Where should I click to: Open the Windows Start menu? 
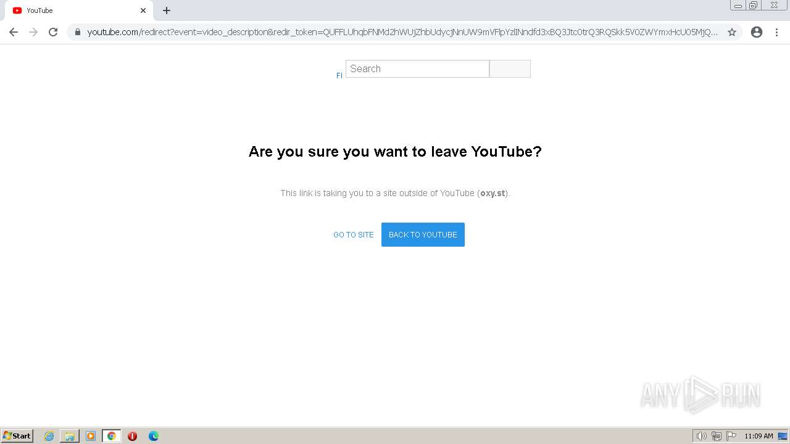[x=17, y=436]
